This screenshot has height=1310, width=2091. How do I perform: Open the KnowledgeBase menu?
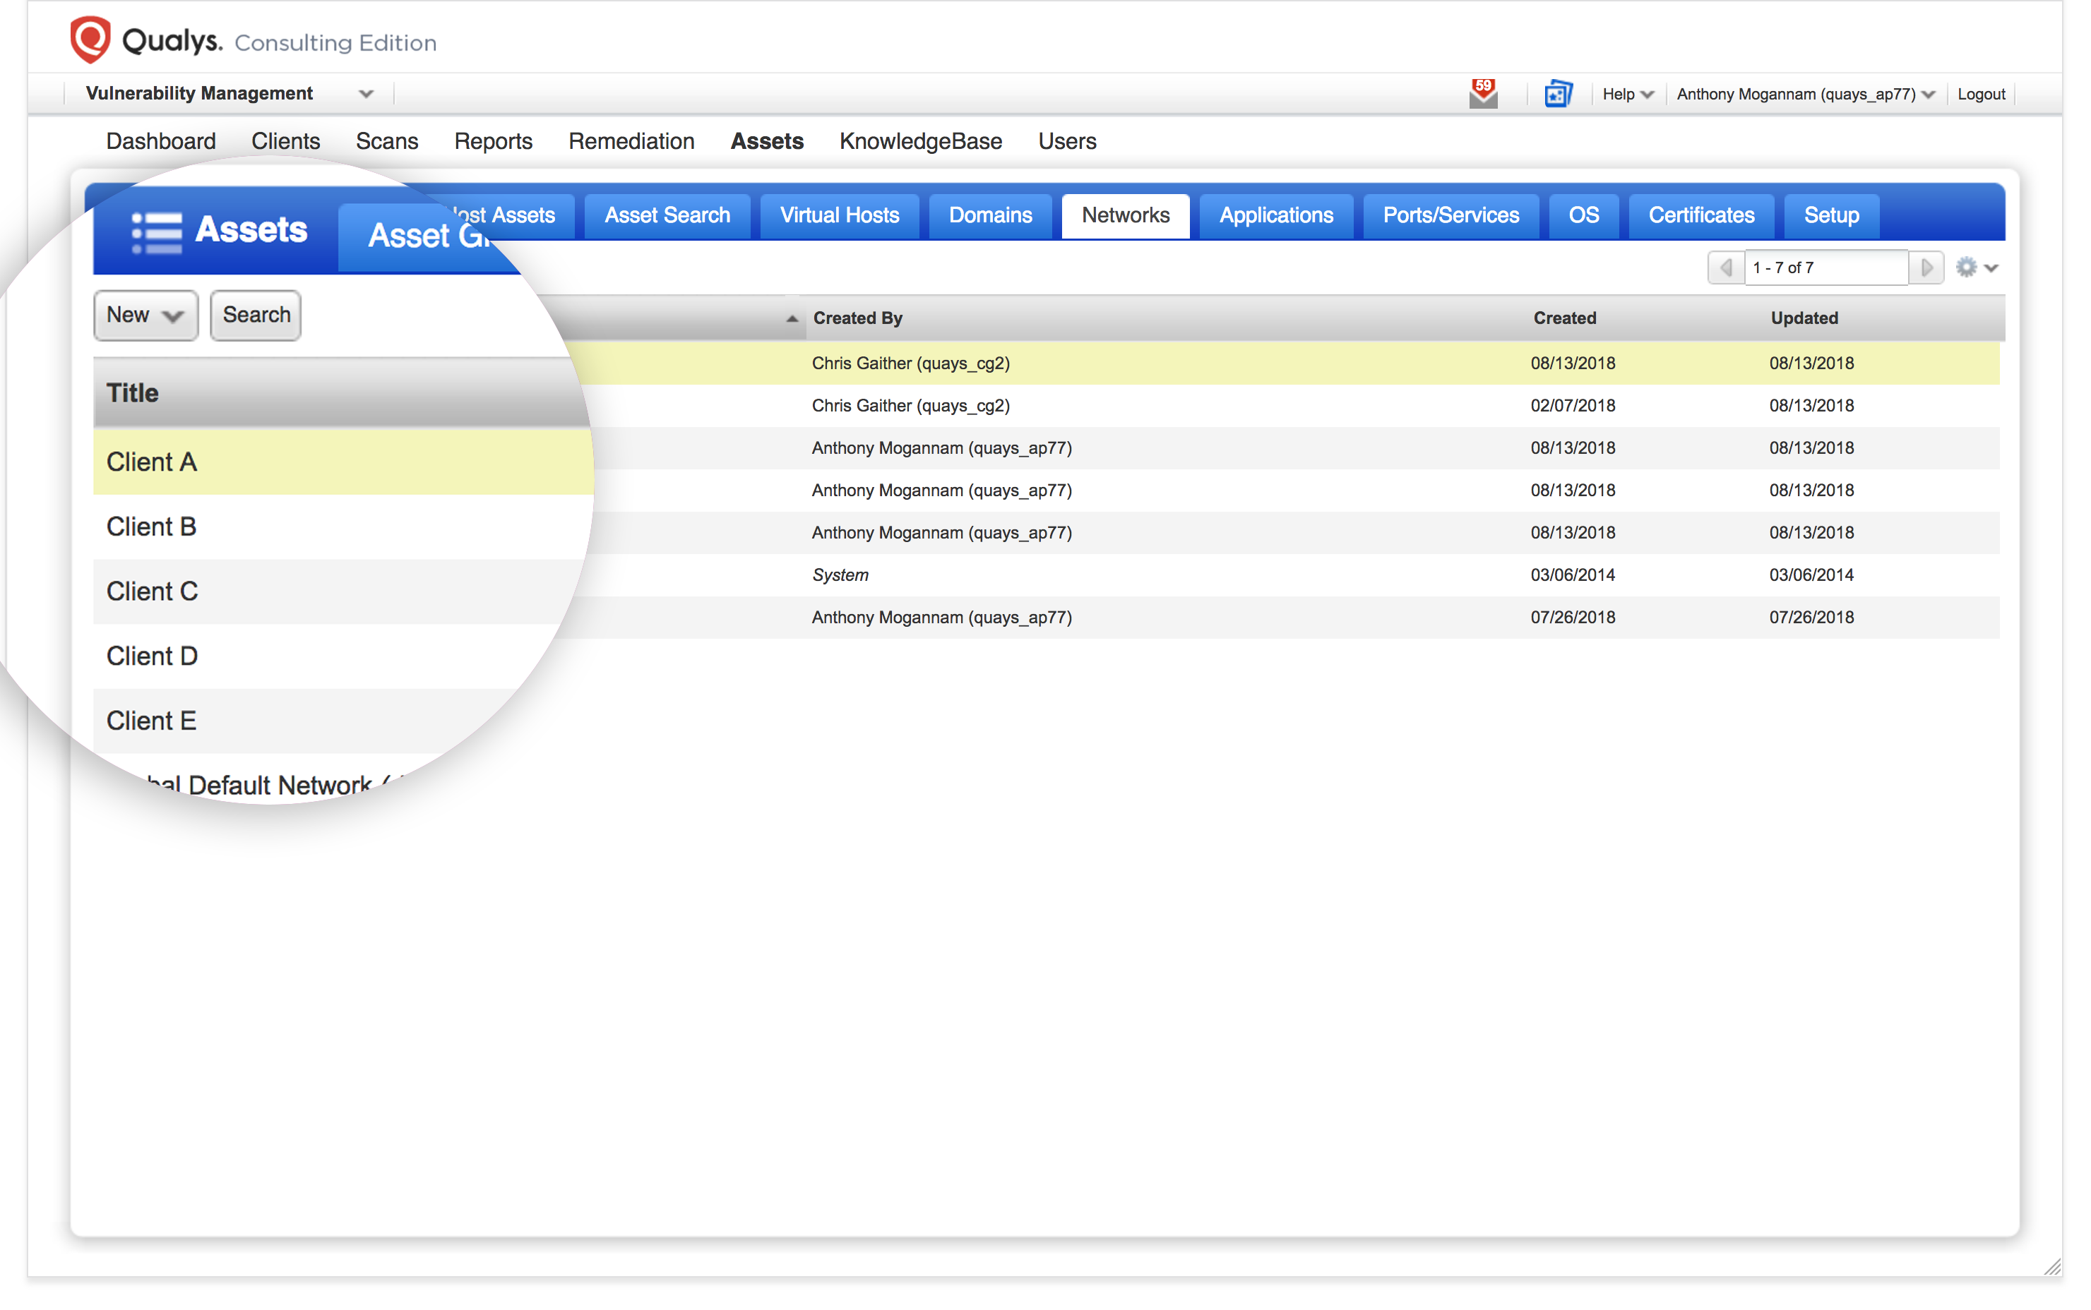point(919,141)
